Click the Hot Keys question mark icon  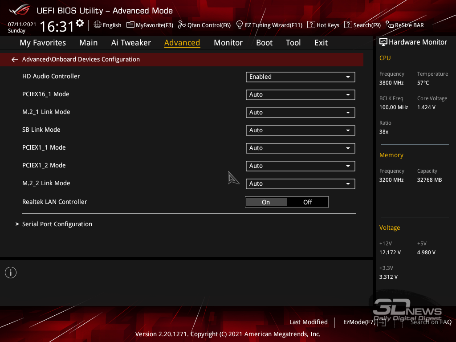click(x=311, y=25)
